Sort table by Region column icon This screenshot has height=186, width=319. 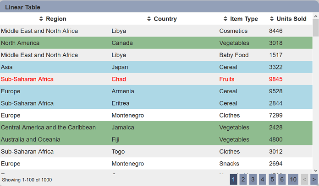(41, 19)
